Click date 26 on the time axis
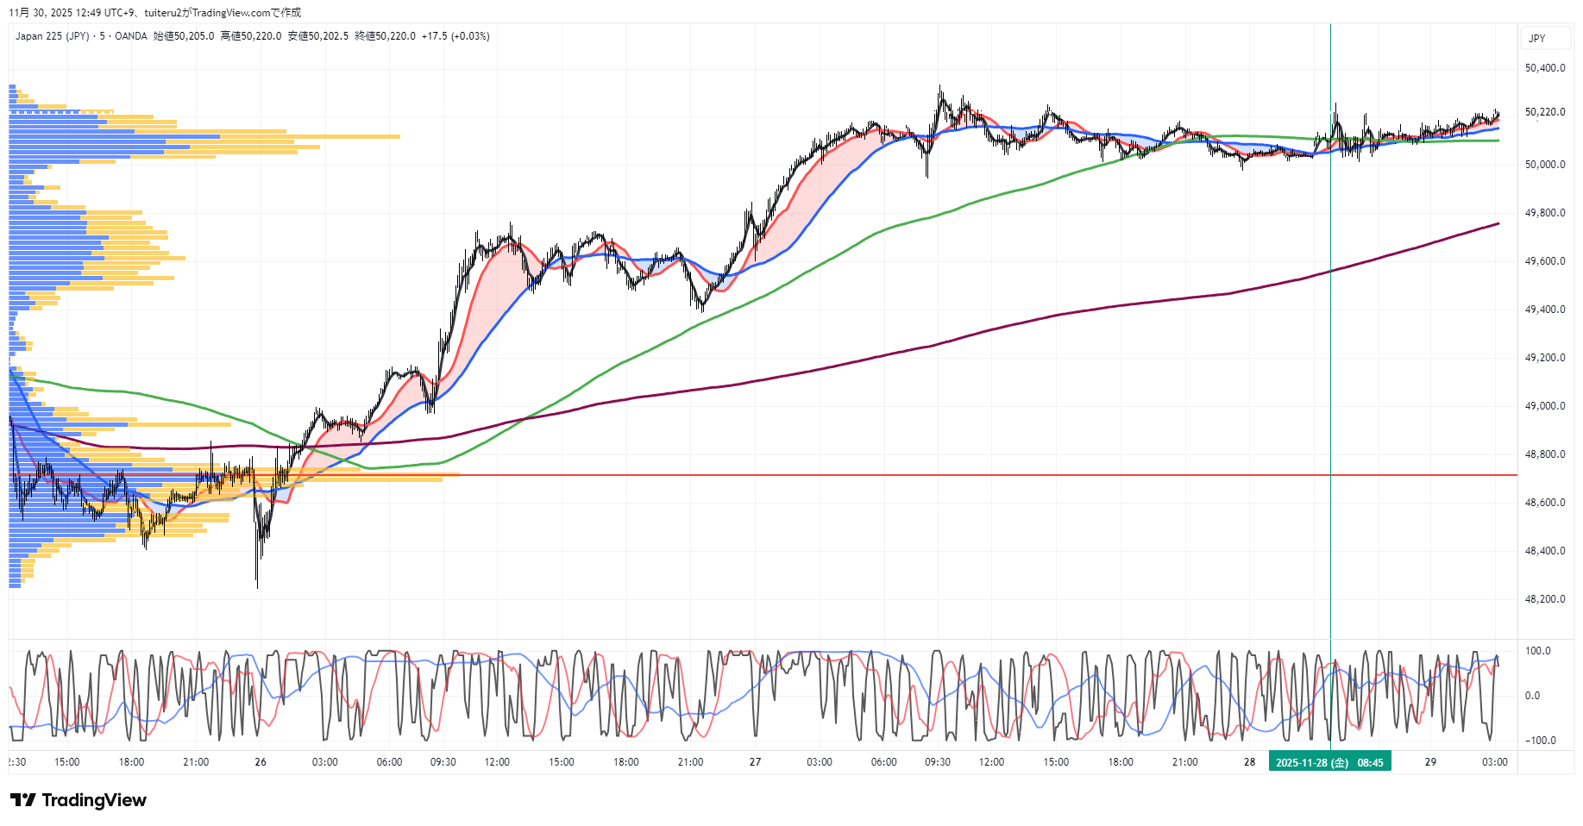The height and width of the screenshot is (826, 1583). (x=261, y=762)
